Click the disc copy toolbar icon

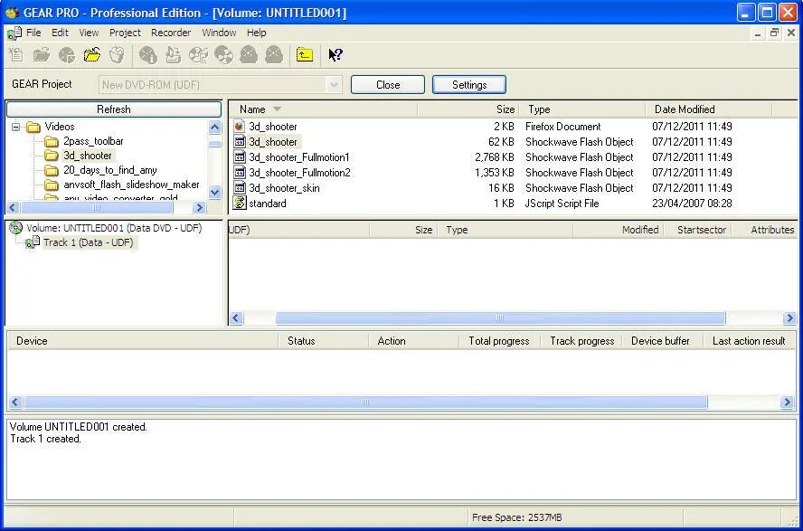click(x=198, y=55)
